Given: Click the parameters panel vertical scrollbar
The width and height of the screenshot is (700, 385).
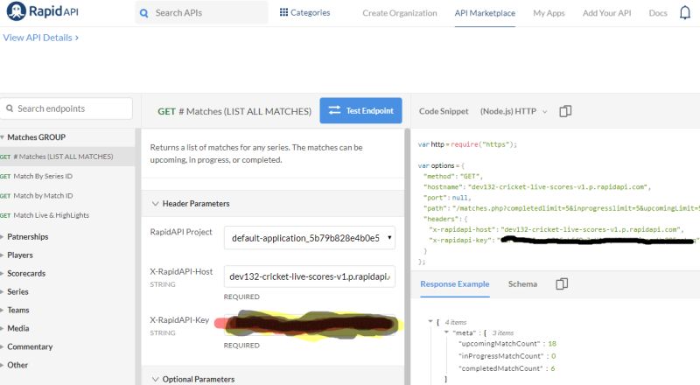Looking at the screenshot, I should [407, 257].
